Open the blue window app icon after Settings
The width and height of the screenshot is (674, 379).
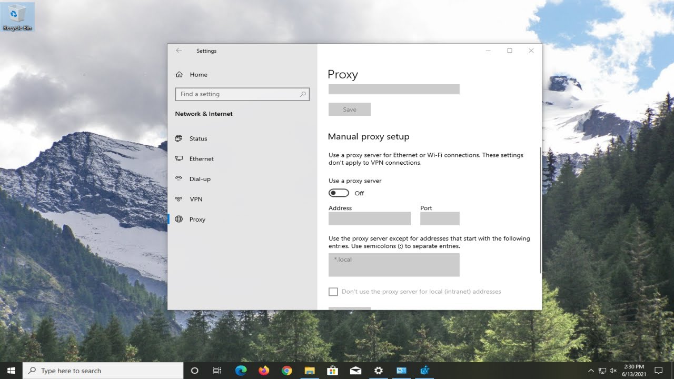click(x=401, y=371)
